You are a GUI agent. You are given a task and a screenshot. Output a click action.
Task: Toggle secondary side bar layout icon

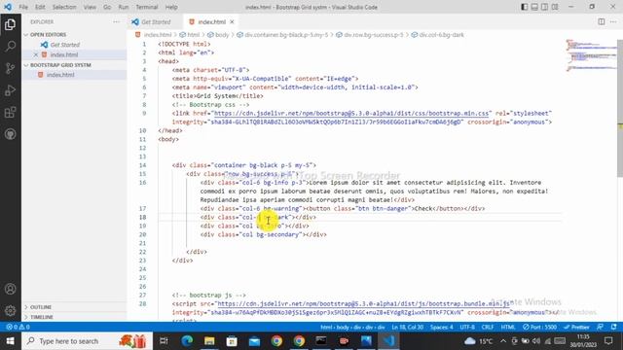point(545,7)
